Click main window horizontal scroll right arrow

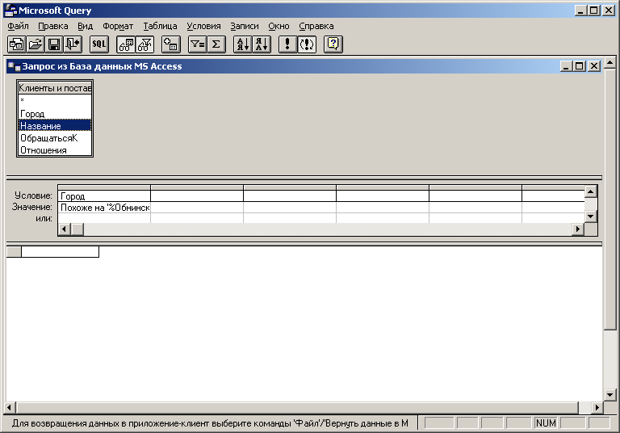[597, 407]
